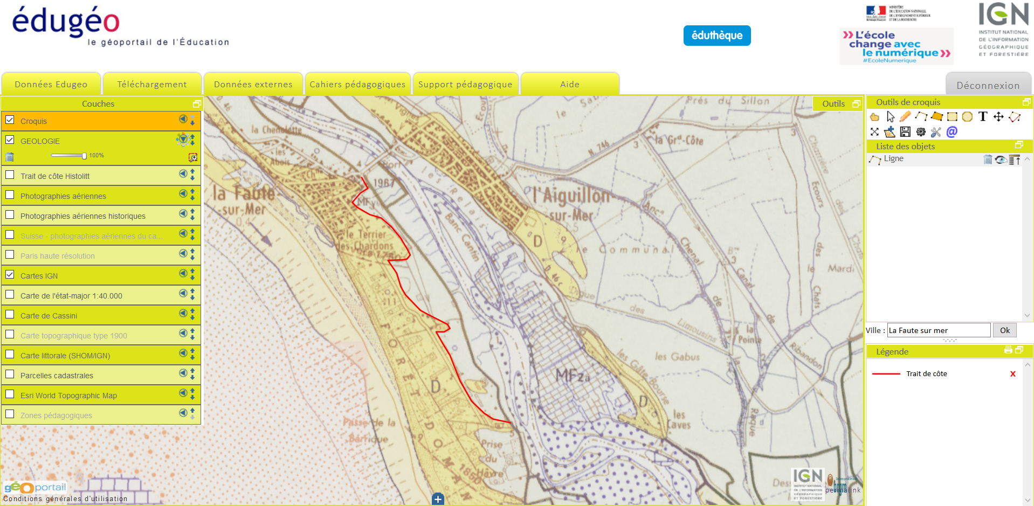The width and height of the screenshot is (1034, 506).
Task: Collapse the Couches panel
Action: coord(197,104)
